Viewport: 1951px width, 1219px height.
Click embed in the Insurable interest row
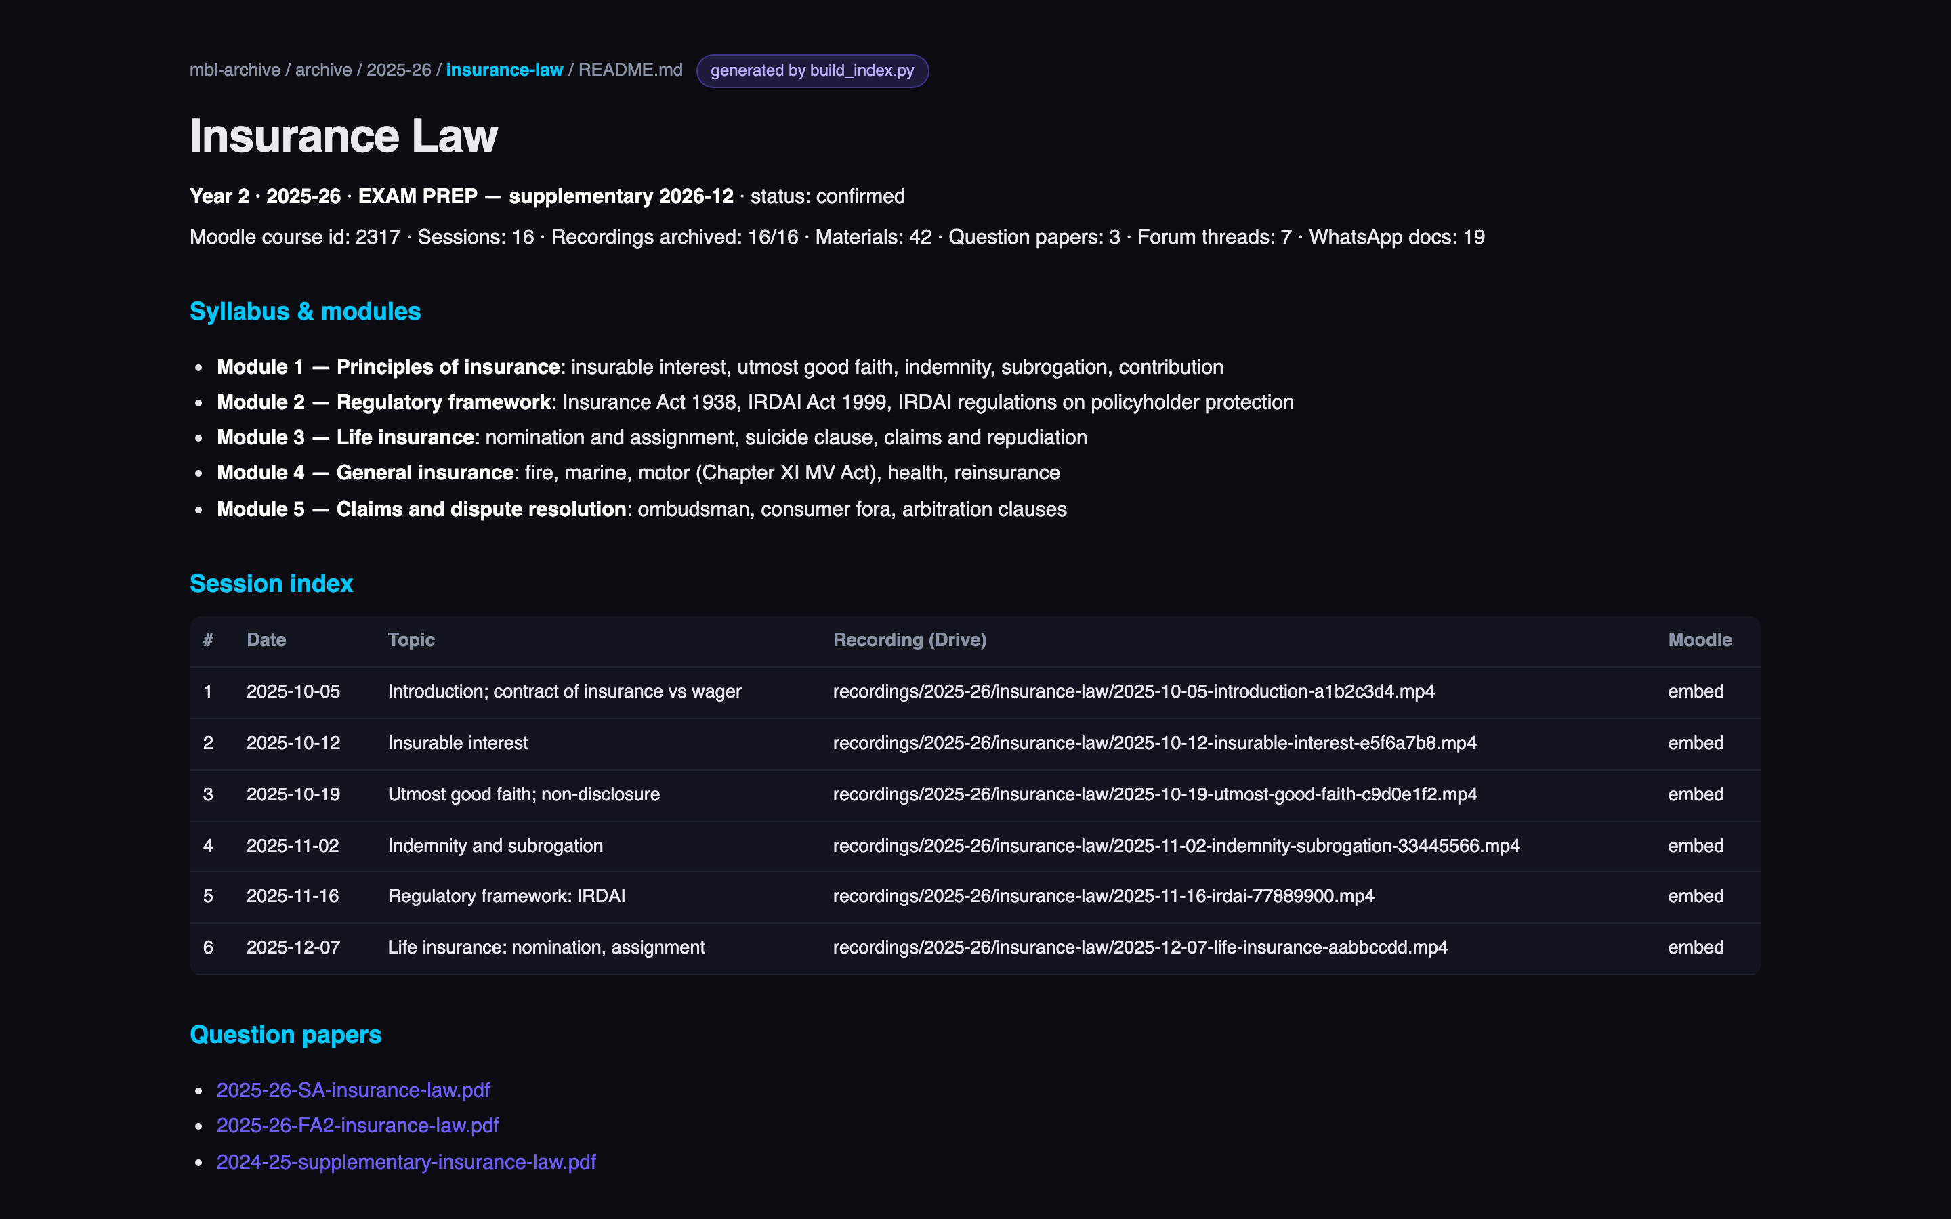coord(1696,744)
